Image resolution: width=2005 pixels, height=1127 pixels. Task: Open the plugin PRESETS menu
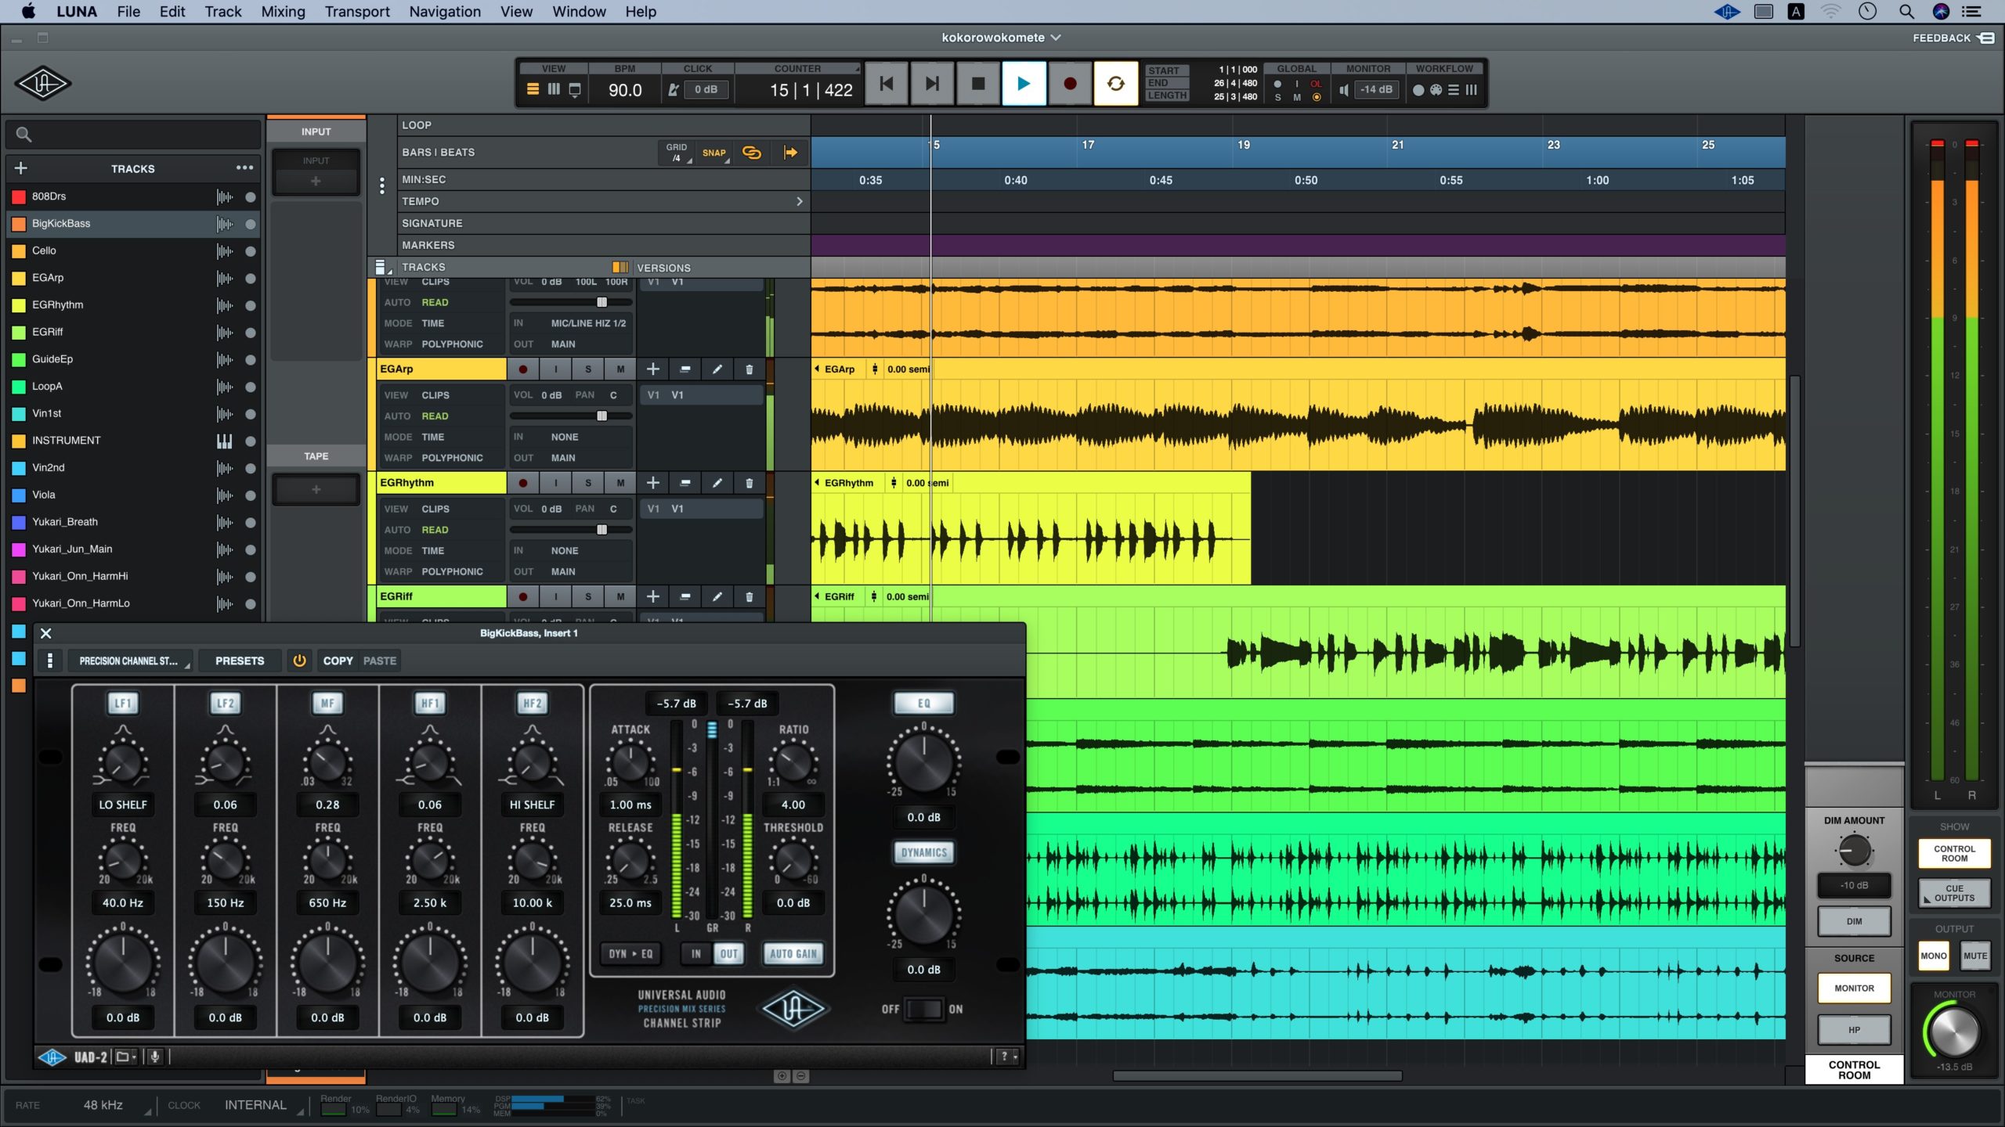(x=240, y=661)
